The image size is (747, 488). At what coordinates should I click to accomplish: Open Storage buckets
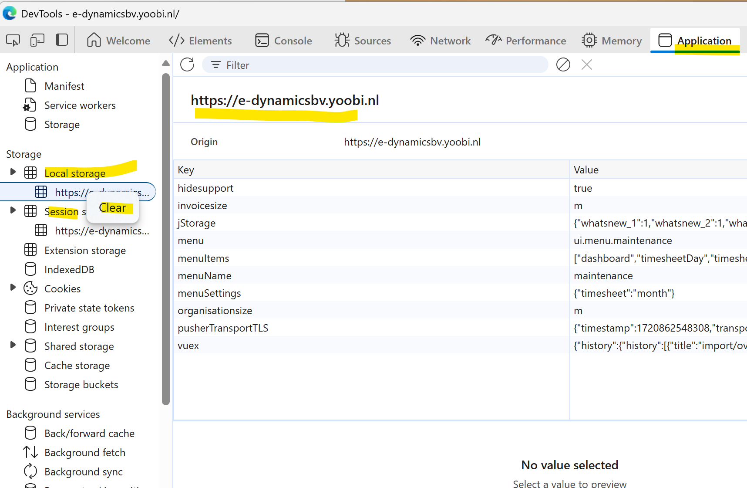pos(81,384)
